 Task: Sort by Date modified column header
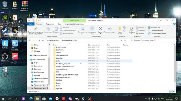(x=94, y=45)
